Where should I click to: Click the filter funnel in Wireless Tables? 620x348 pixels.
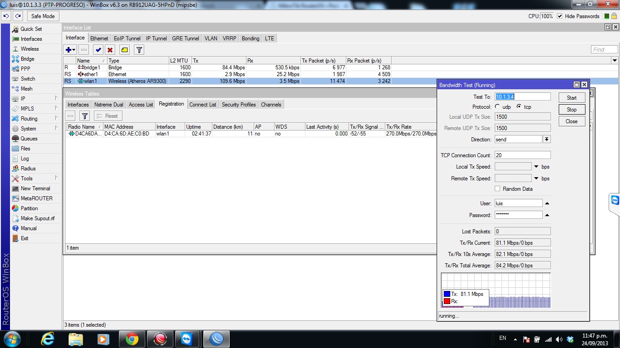(x=85, y=116)
